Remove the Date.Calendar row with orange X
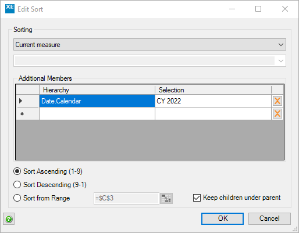This screenshot has width=299, height=233. pyautogui.click(x=277, y=101)
